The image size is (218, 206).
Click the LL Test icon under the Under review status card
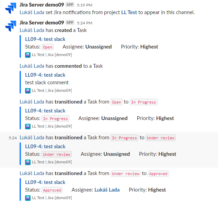(x=28, y=162)
